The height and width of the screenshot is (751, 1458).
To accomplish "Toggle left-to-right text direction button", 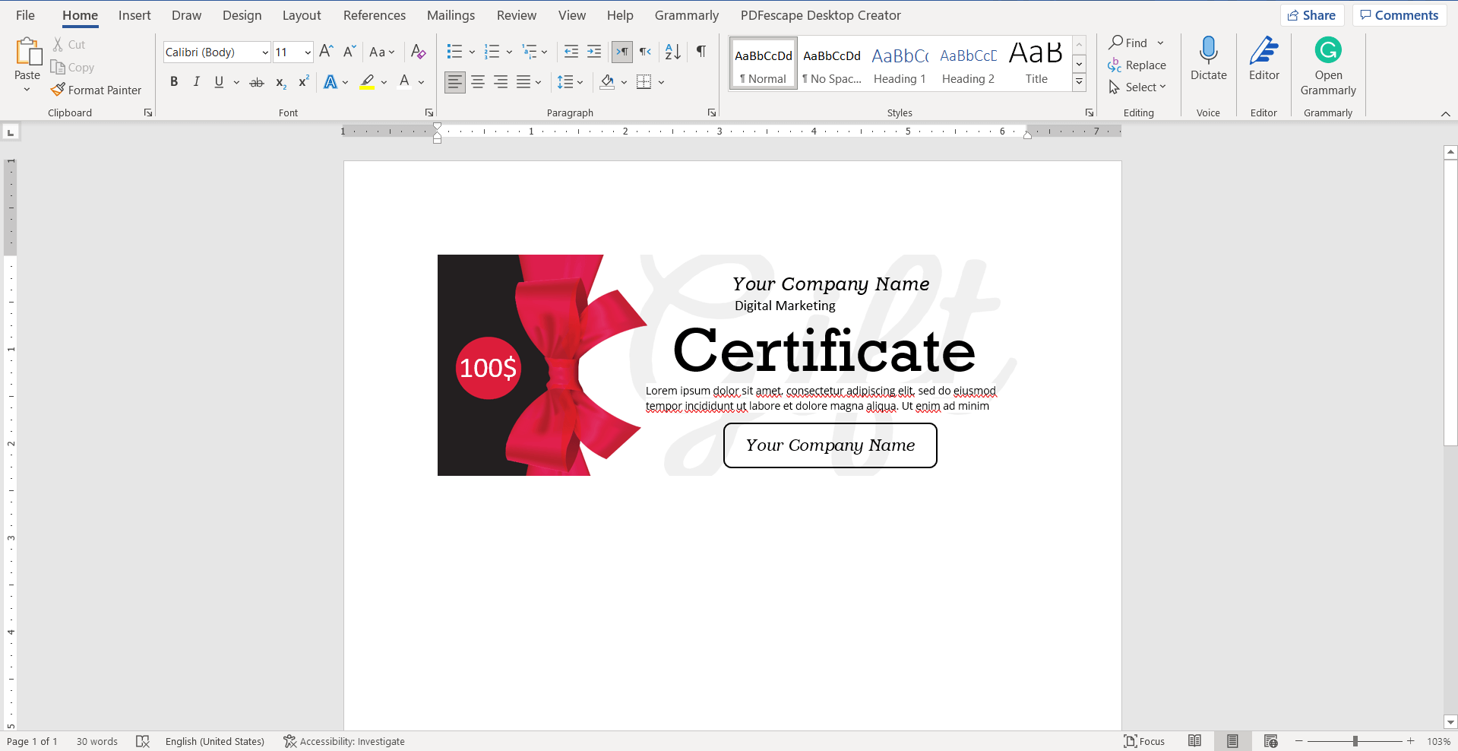I will [622, 52].
